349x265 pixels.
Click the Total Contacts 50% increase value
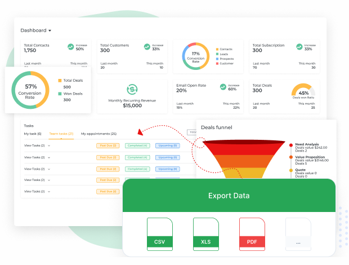point(80,49)
